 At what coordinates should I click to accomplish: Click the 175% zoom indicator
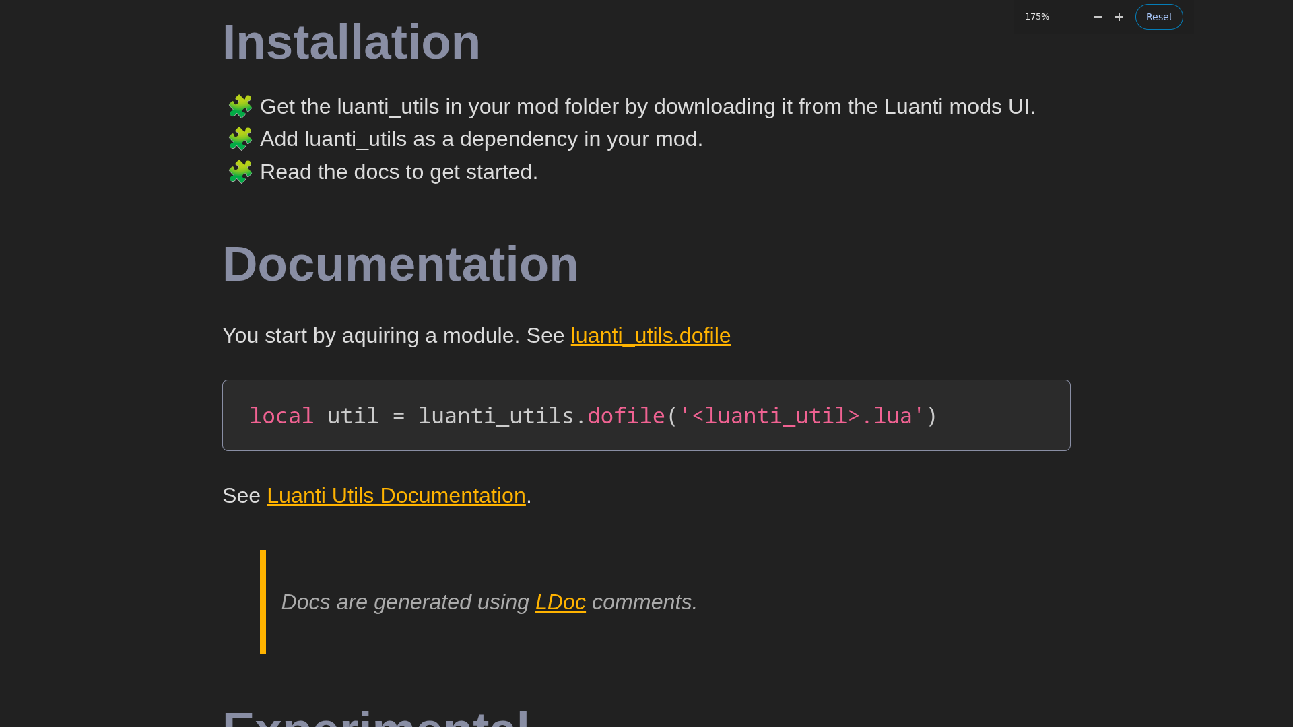click(1037, 16)
